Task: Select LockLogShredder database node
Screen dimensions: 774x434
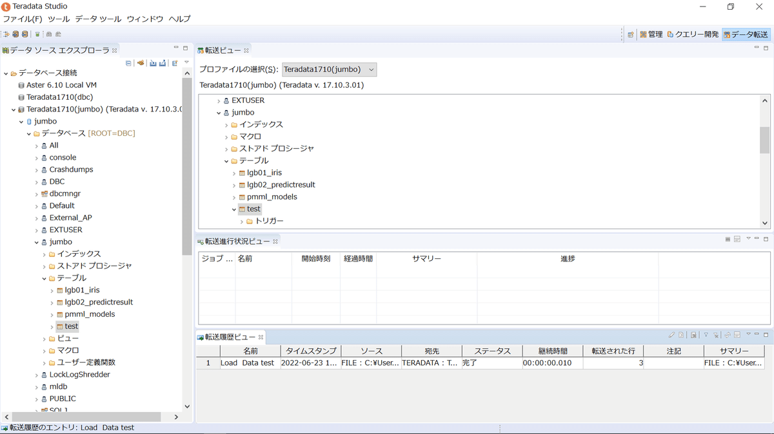Action: (x=79, y=375)
